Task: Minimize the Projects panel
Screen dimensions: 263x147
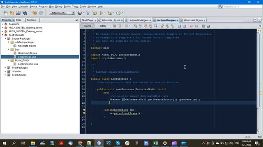Action: pyautogui.click(x=77, y=20)
